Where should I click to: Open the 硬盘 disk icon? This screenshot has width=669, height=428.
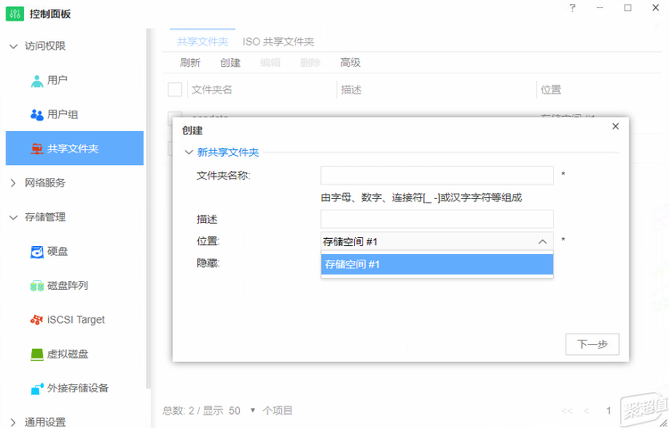37,251
